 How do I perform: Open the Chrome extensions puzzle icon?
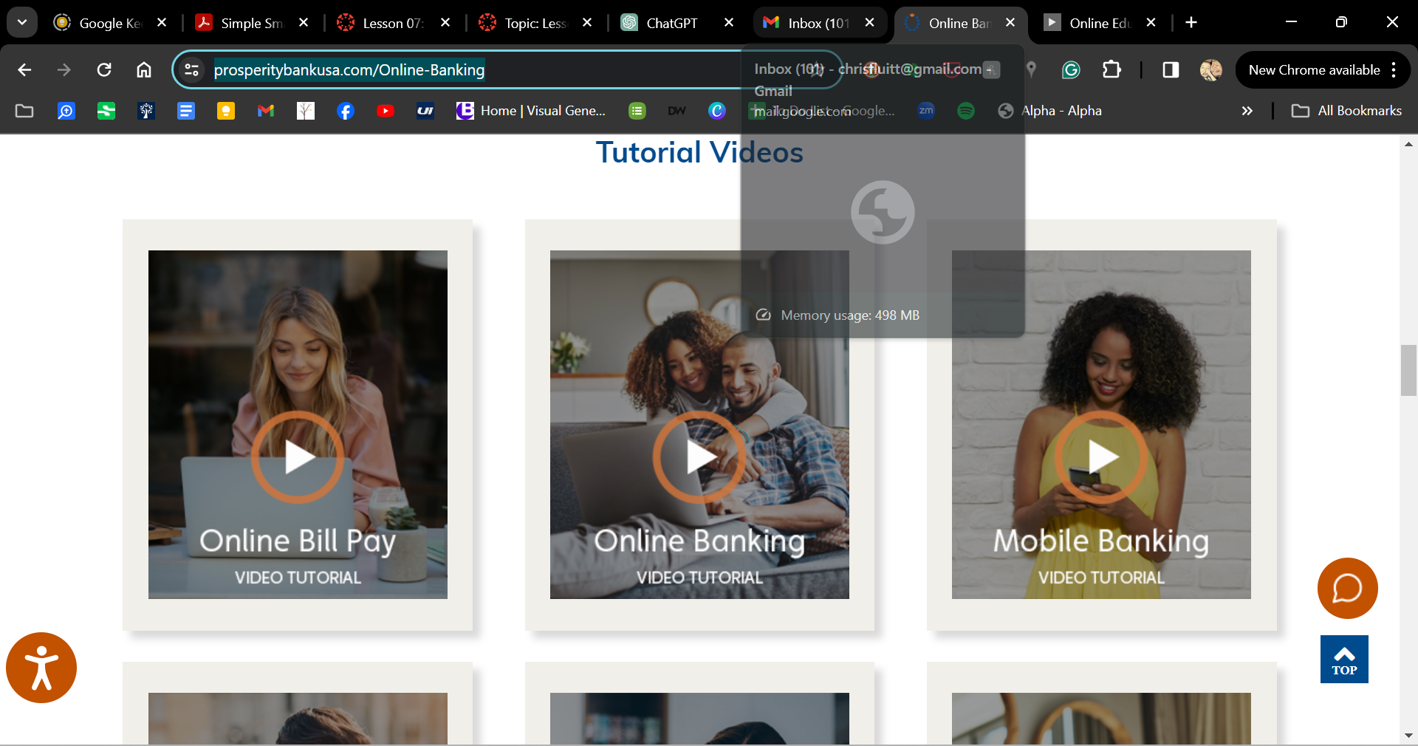(x=1112, y=70)
